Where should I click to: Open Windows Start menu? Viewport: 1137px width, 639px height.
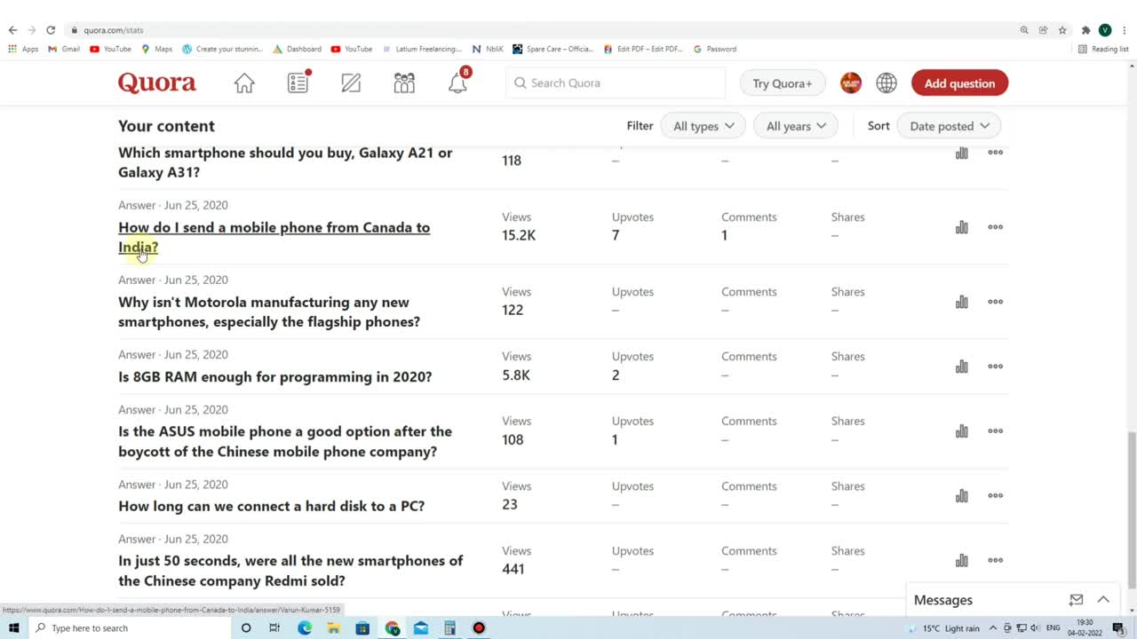[13, 627]
